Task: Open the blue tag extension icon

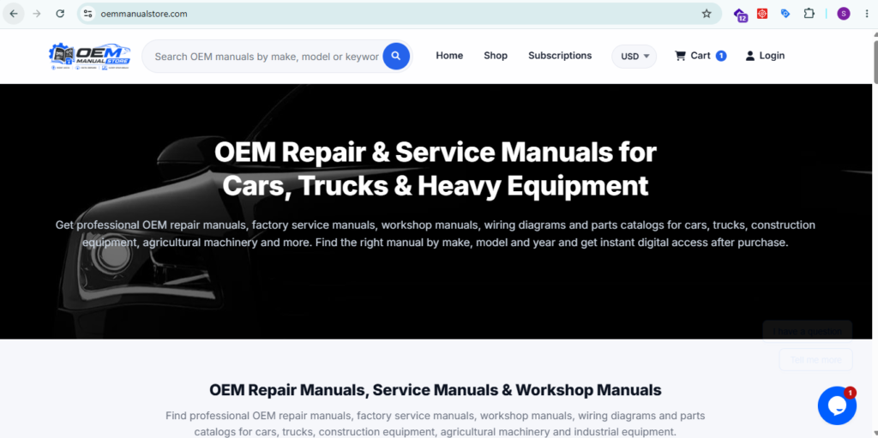Action: 785,14
